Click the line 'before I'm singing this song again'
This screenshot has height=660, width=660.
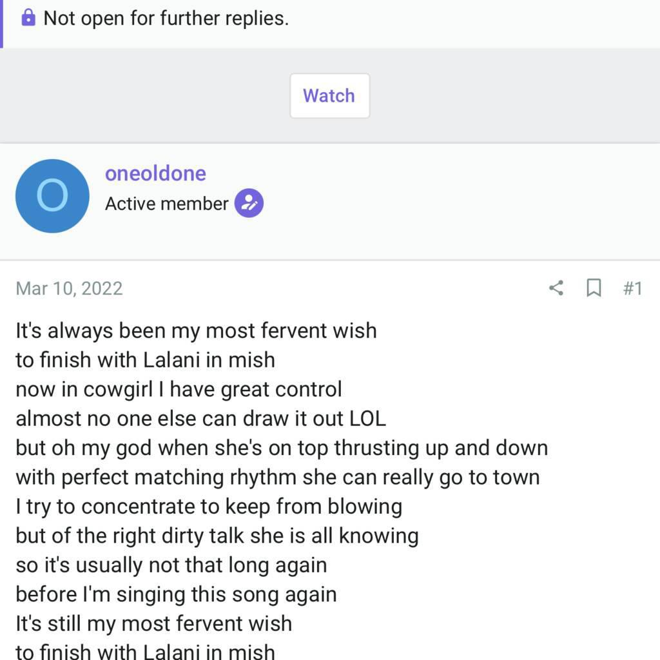coord(176,594)
